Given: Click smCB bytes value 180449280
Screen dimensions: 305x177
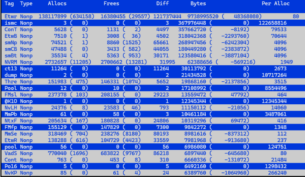Looking at the screenshot, I should tap(192, 49).
